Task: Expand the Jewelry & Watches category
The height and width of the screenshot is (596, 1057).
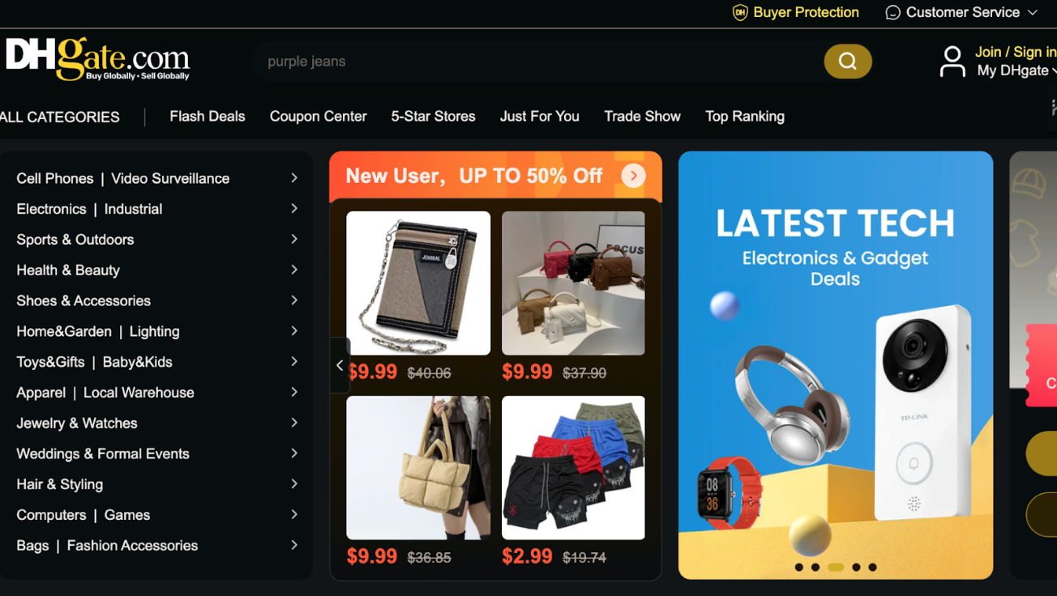Action: pyautogui.click(x=157, y=423)
